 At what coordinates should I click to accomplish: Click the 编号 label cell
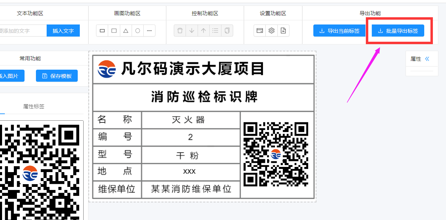(117, 137)
